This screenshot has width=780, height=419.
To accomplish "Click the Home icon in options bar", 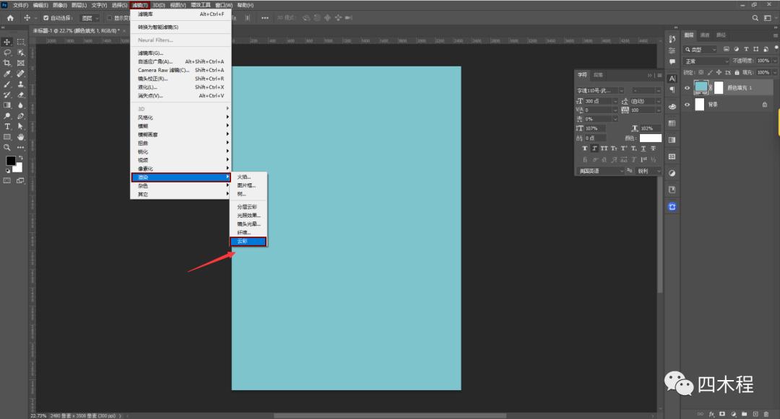I will [10, 17].
